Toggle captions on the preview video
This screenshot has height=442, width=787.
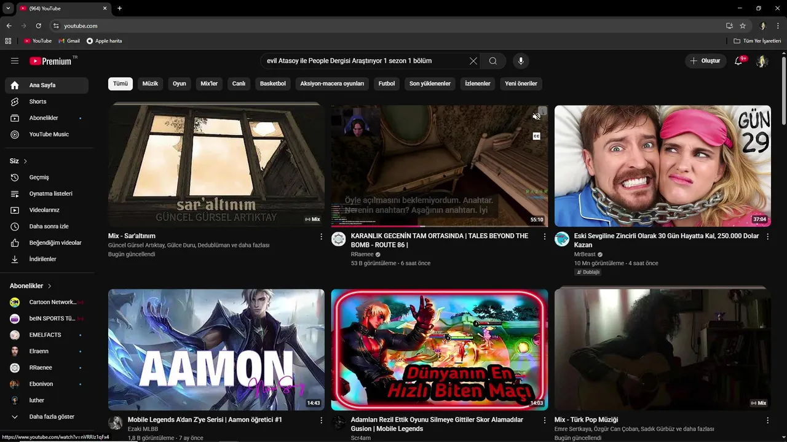(x=536, y=136)
